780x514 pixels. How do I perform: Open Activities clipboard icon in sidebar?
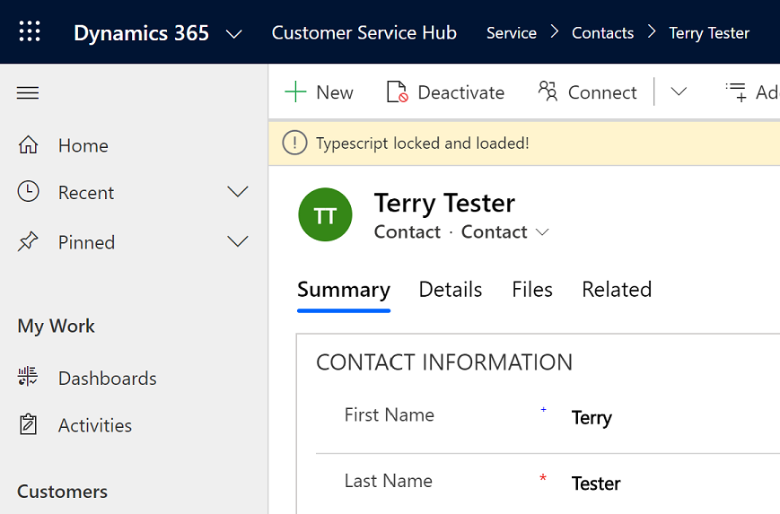coord(29,425)
